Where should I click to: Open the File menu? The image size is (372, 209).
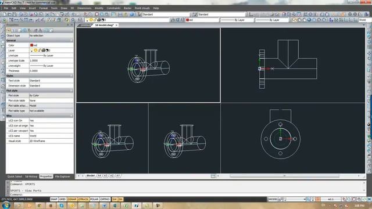(x=6, y=8)
